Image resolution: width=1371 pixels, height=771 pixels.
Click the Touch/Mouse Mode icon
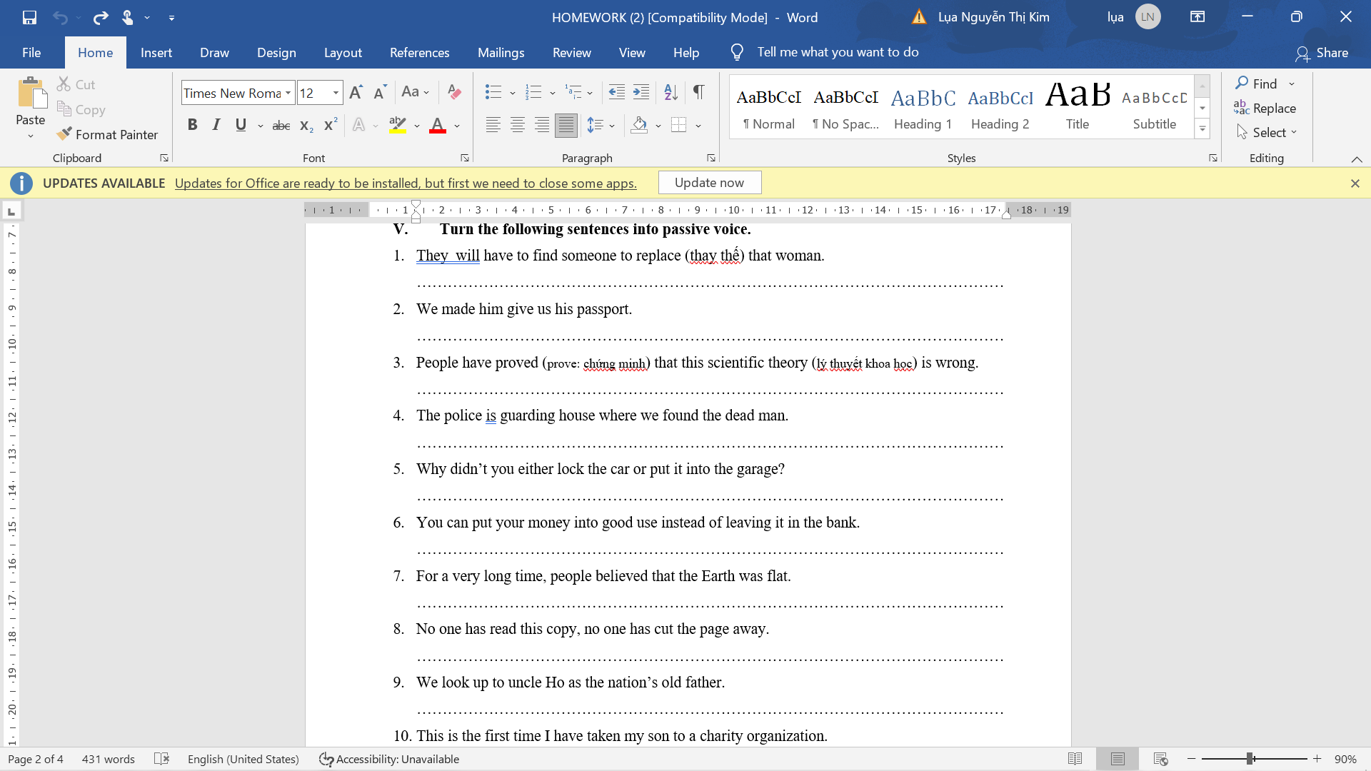[x=127, y=17]
